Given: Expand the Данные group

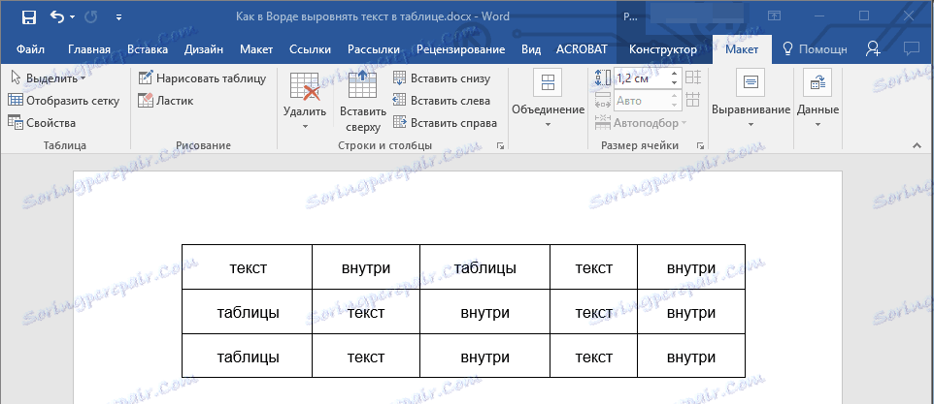Looking at the screenshot, I should [817, 100].
